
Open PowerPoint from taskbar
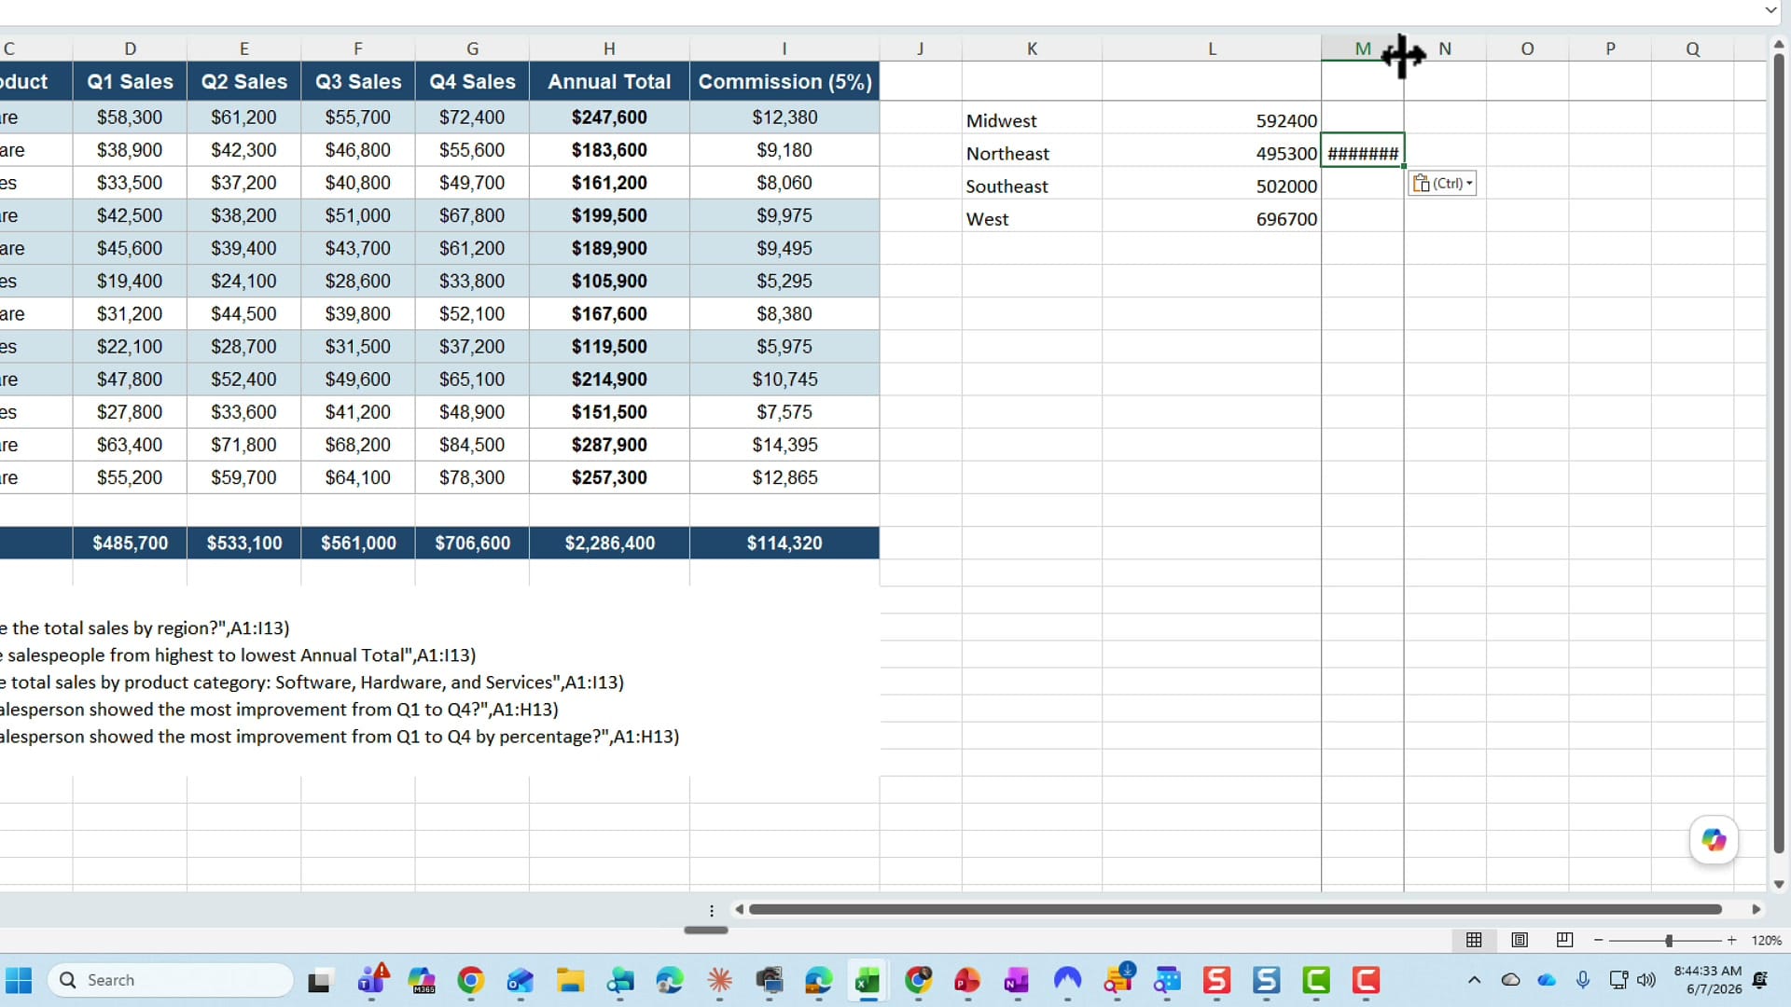(967, 980)
